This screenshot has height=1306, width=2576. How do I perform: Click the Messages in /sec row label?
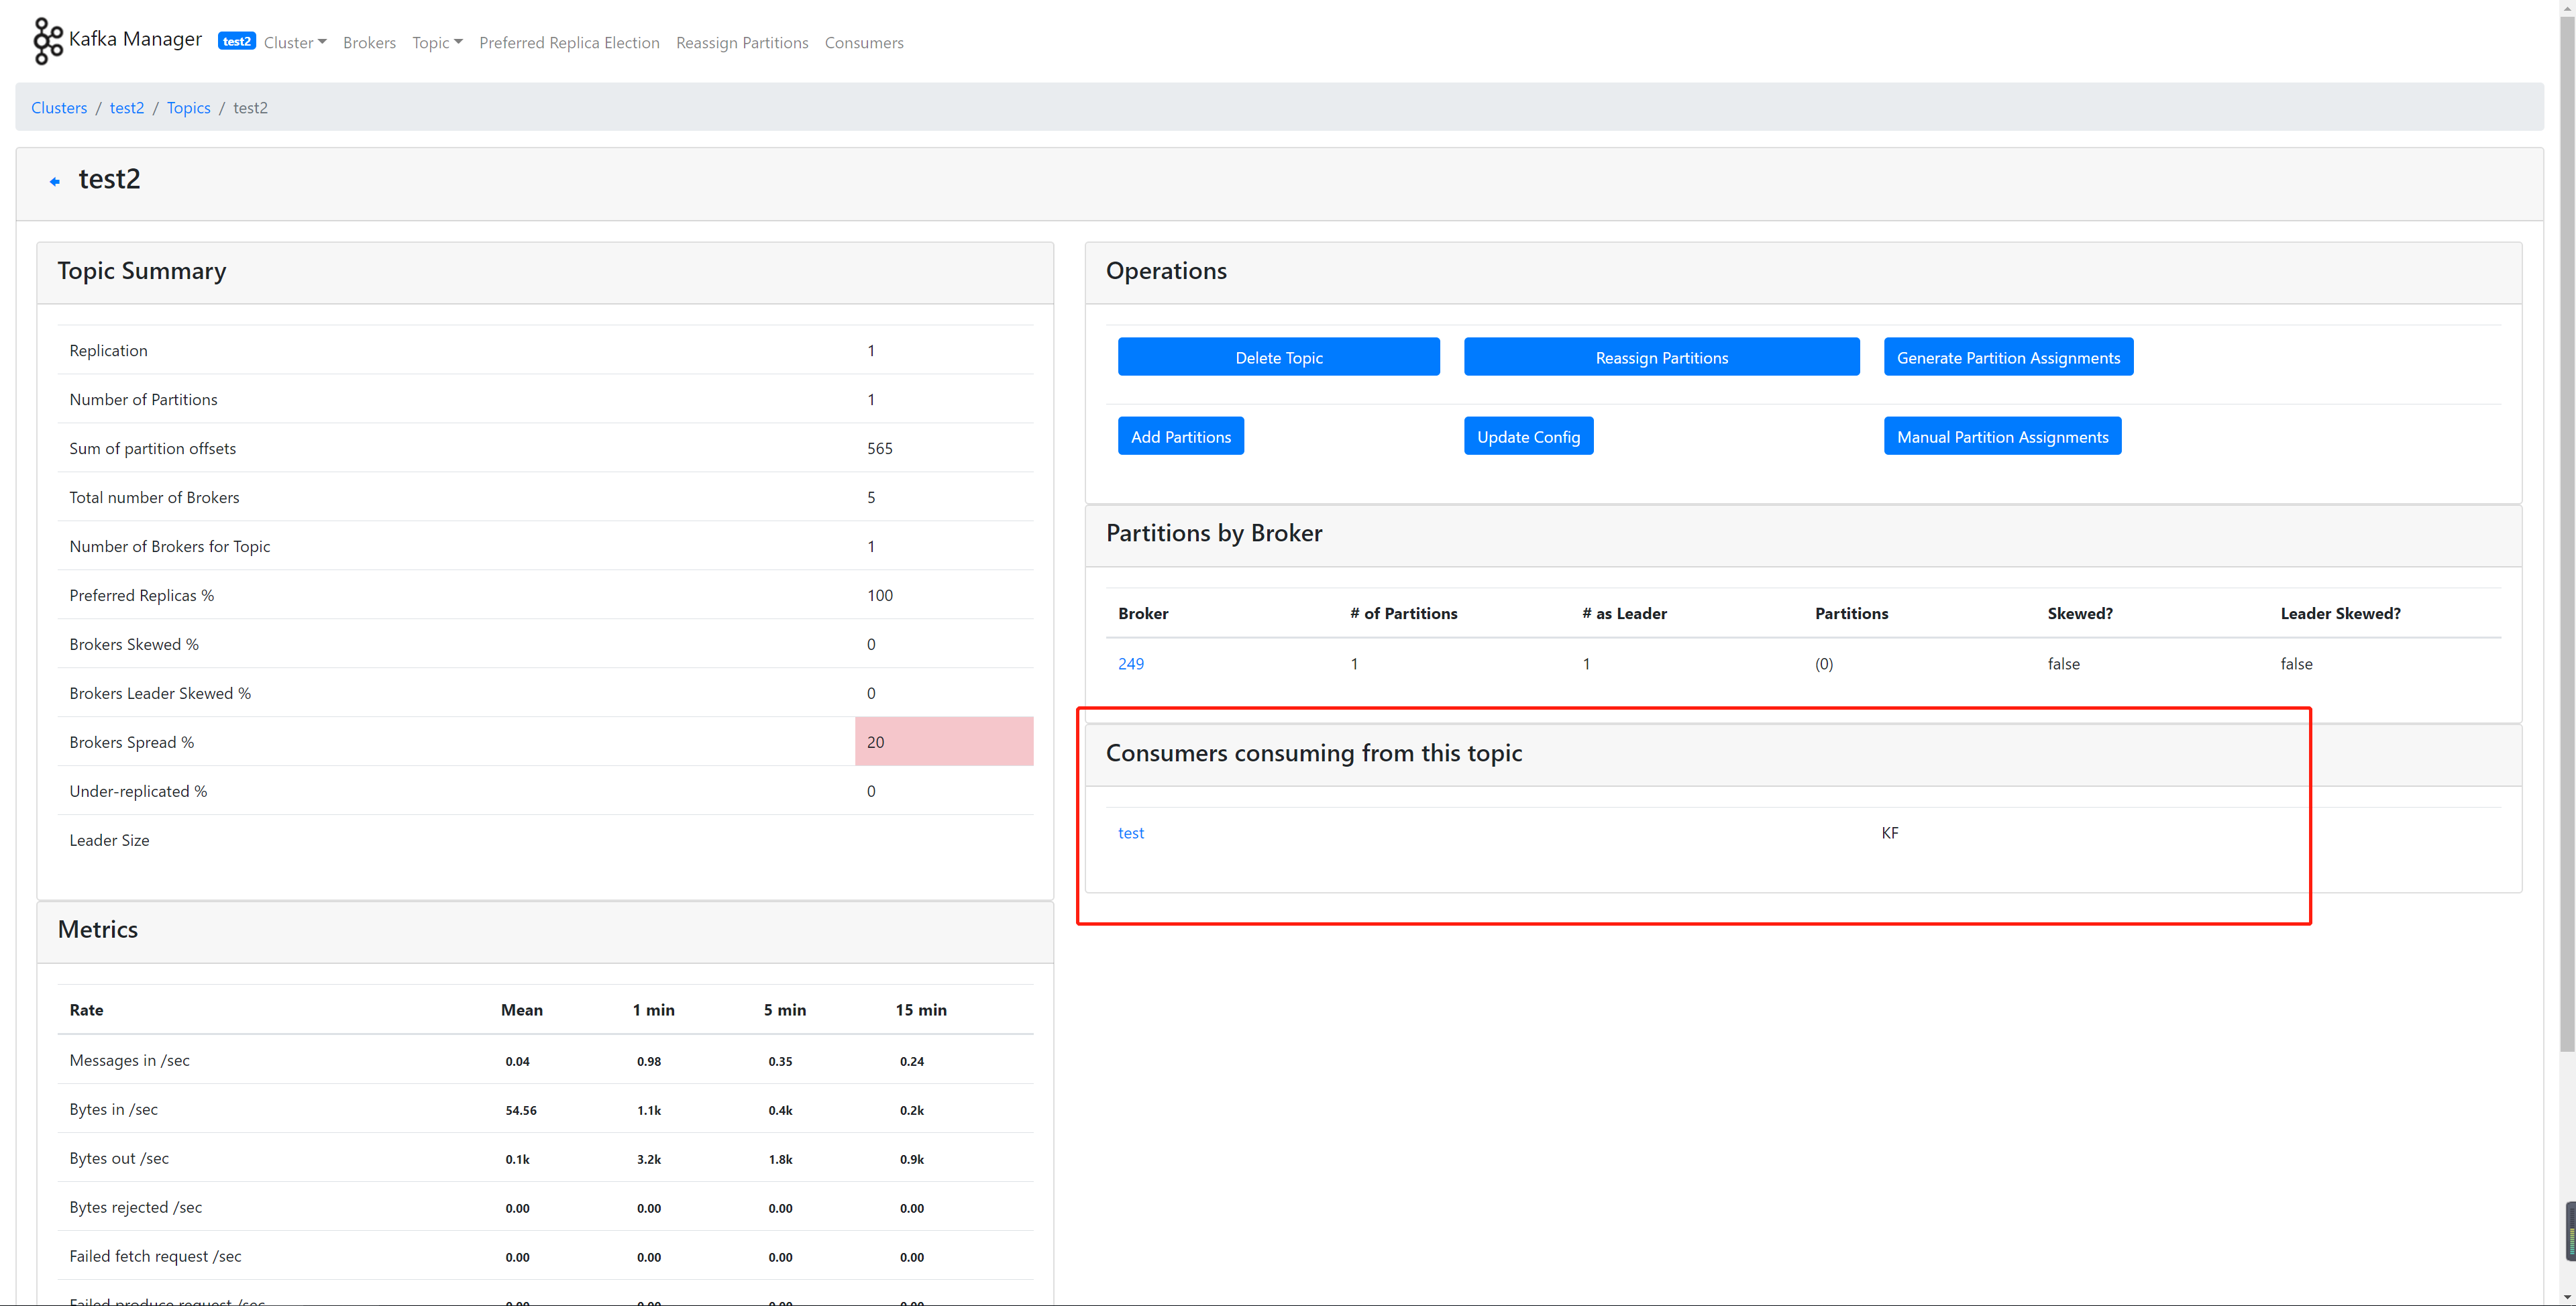(129, 1060)
